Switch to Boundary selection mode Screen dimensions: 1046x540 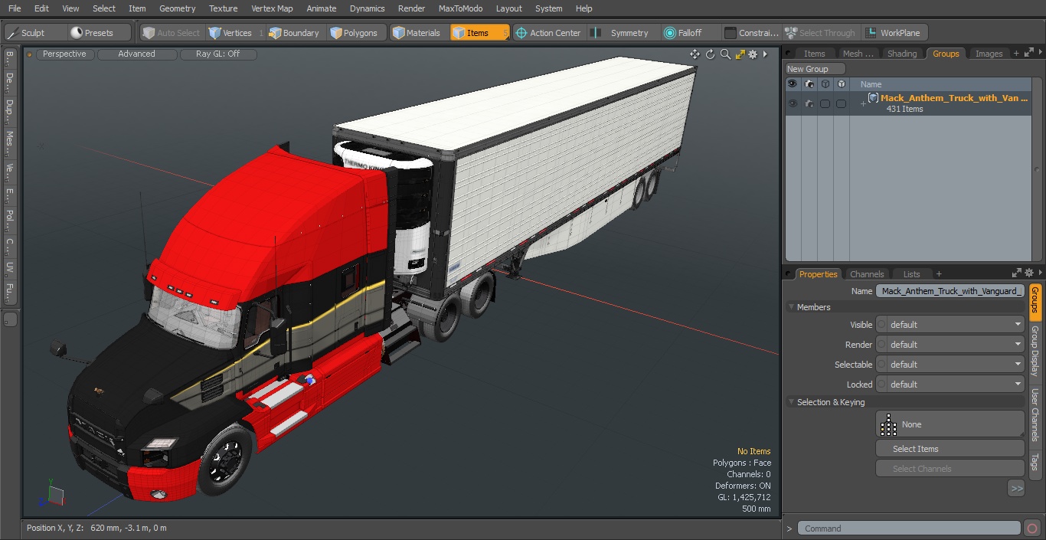[x=294, y=33]
